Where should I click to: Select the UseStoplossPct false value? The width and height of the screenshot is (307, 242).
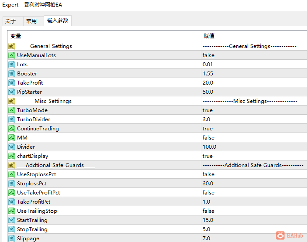[208, 174]
